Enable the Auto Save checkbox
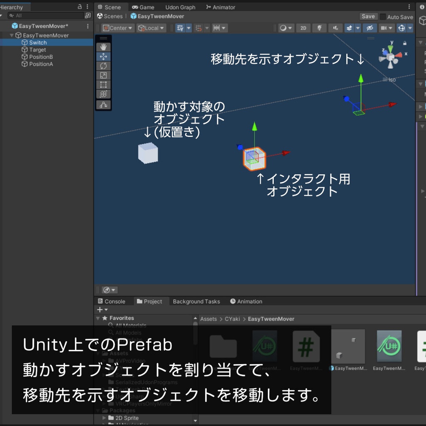426x426 pixels. [383, 17]
